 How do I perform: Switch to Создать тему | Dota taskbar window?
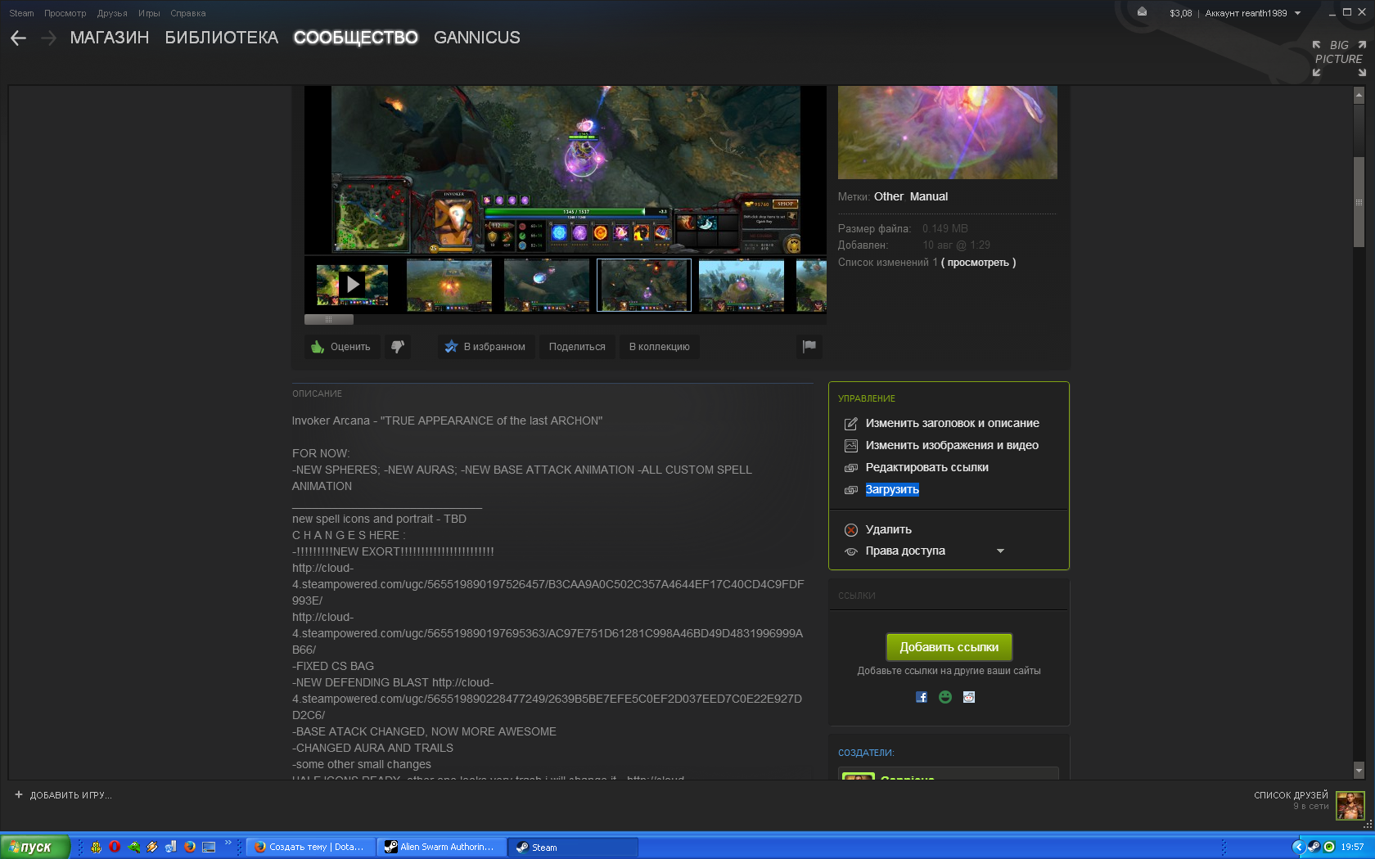tap(310, 847)
